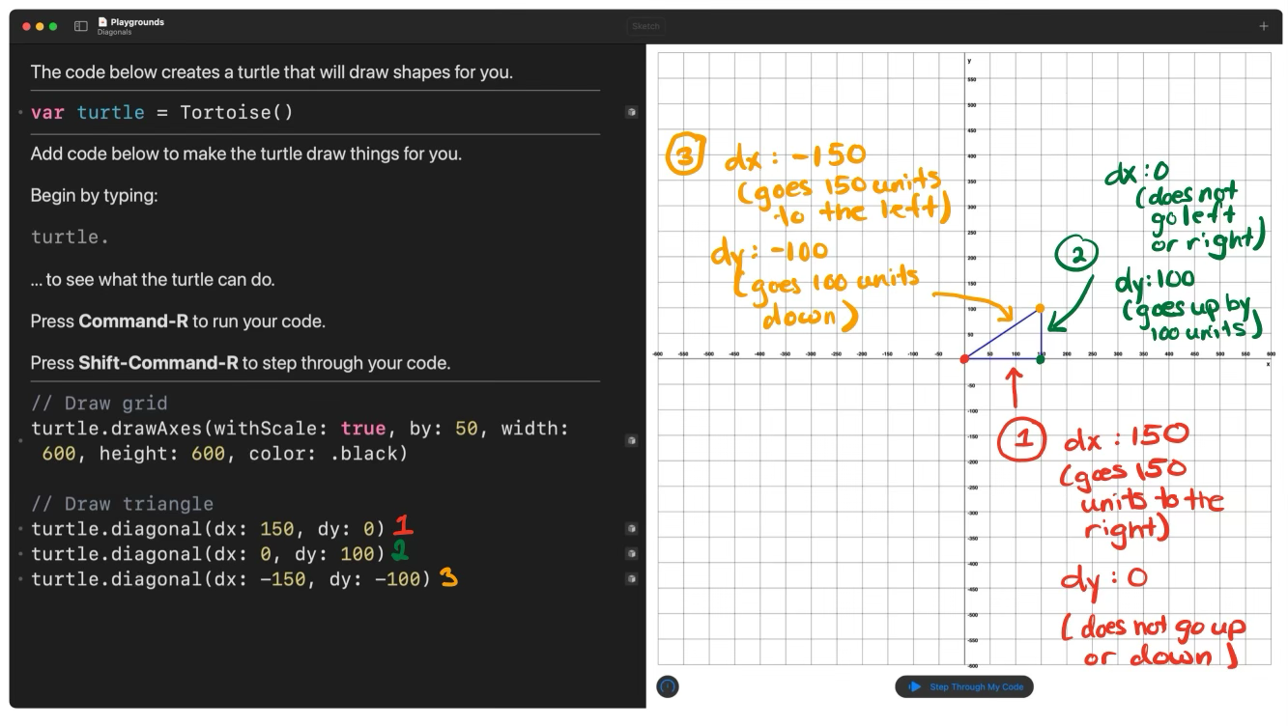This screenshot has width=1288, height=726.
Task: Click result icon for diagonal dy: 100 line
Action: (631, 554)
